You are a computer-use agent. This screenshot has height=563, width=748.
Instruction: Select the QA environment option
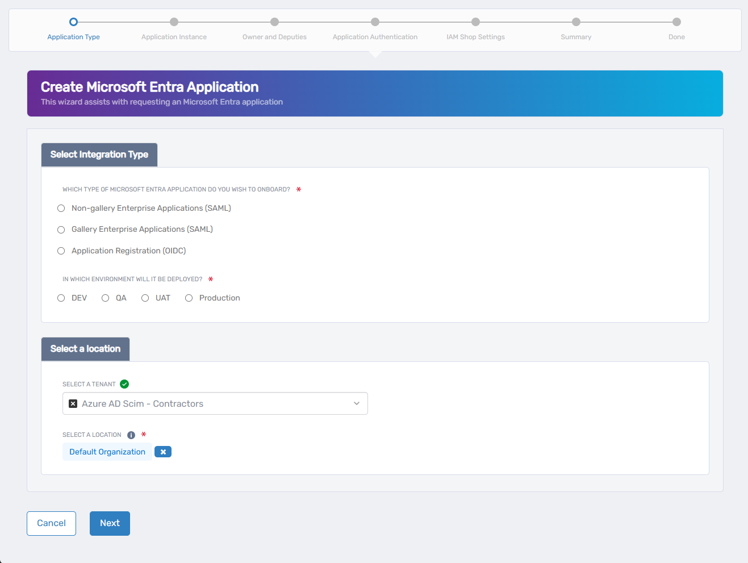coord(105,297)
